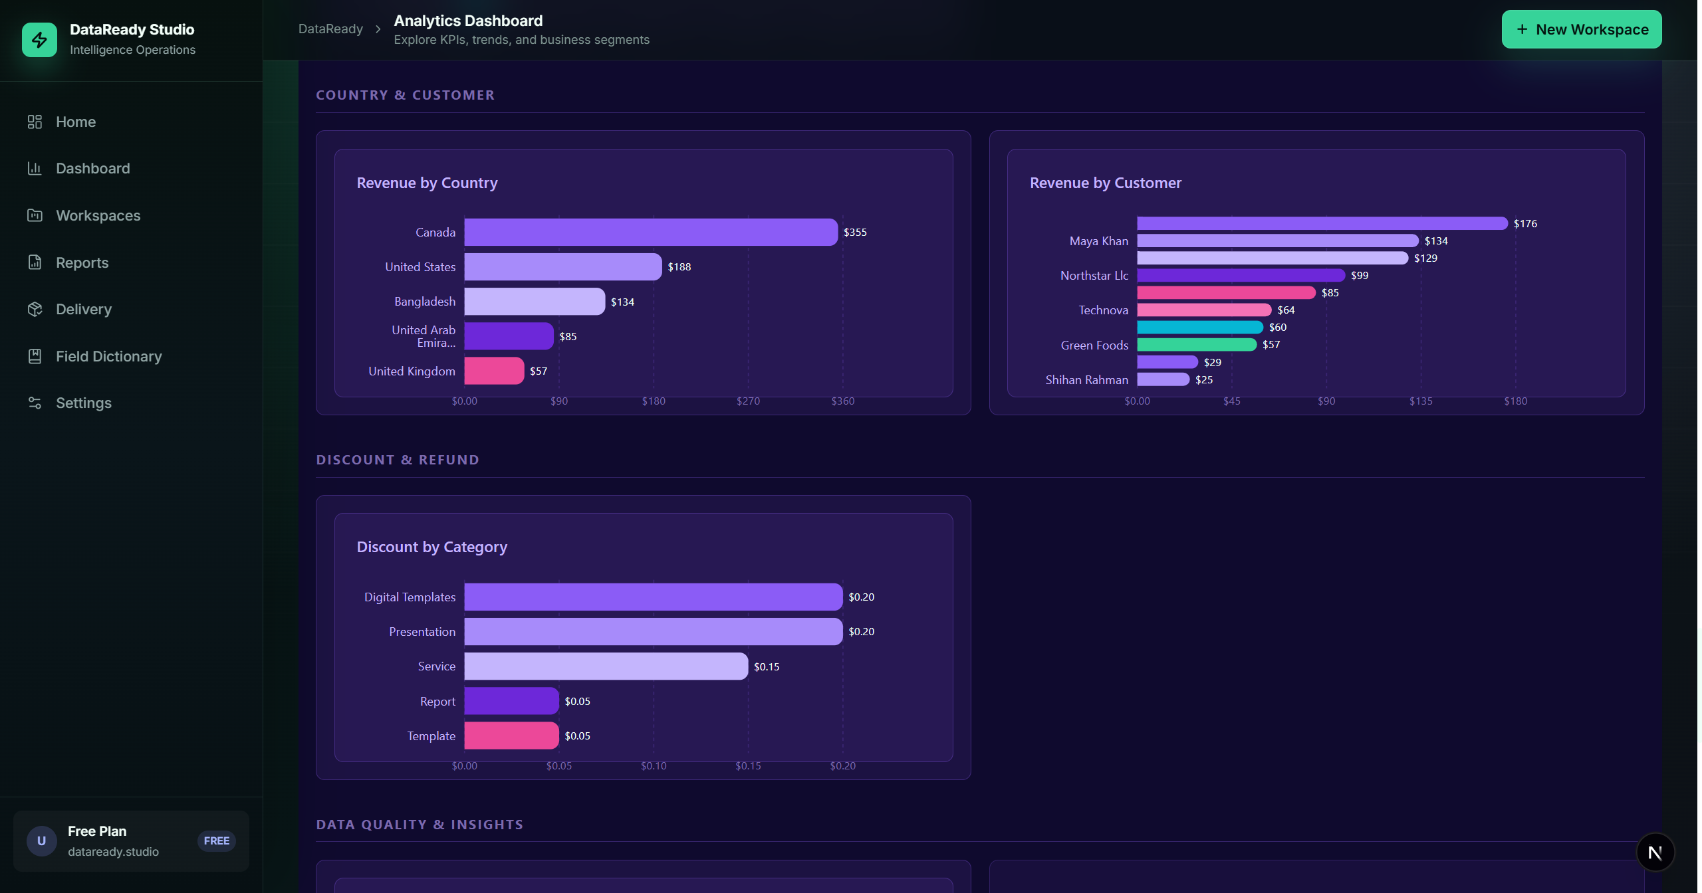Click the Settings sliders icon
The width and height of the screenshot is (1702, 893).
point(35,403)
